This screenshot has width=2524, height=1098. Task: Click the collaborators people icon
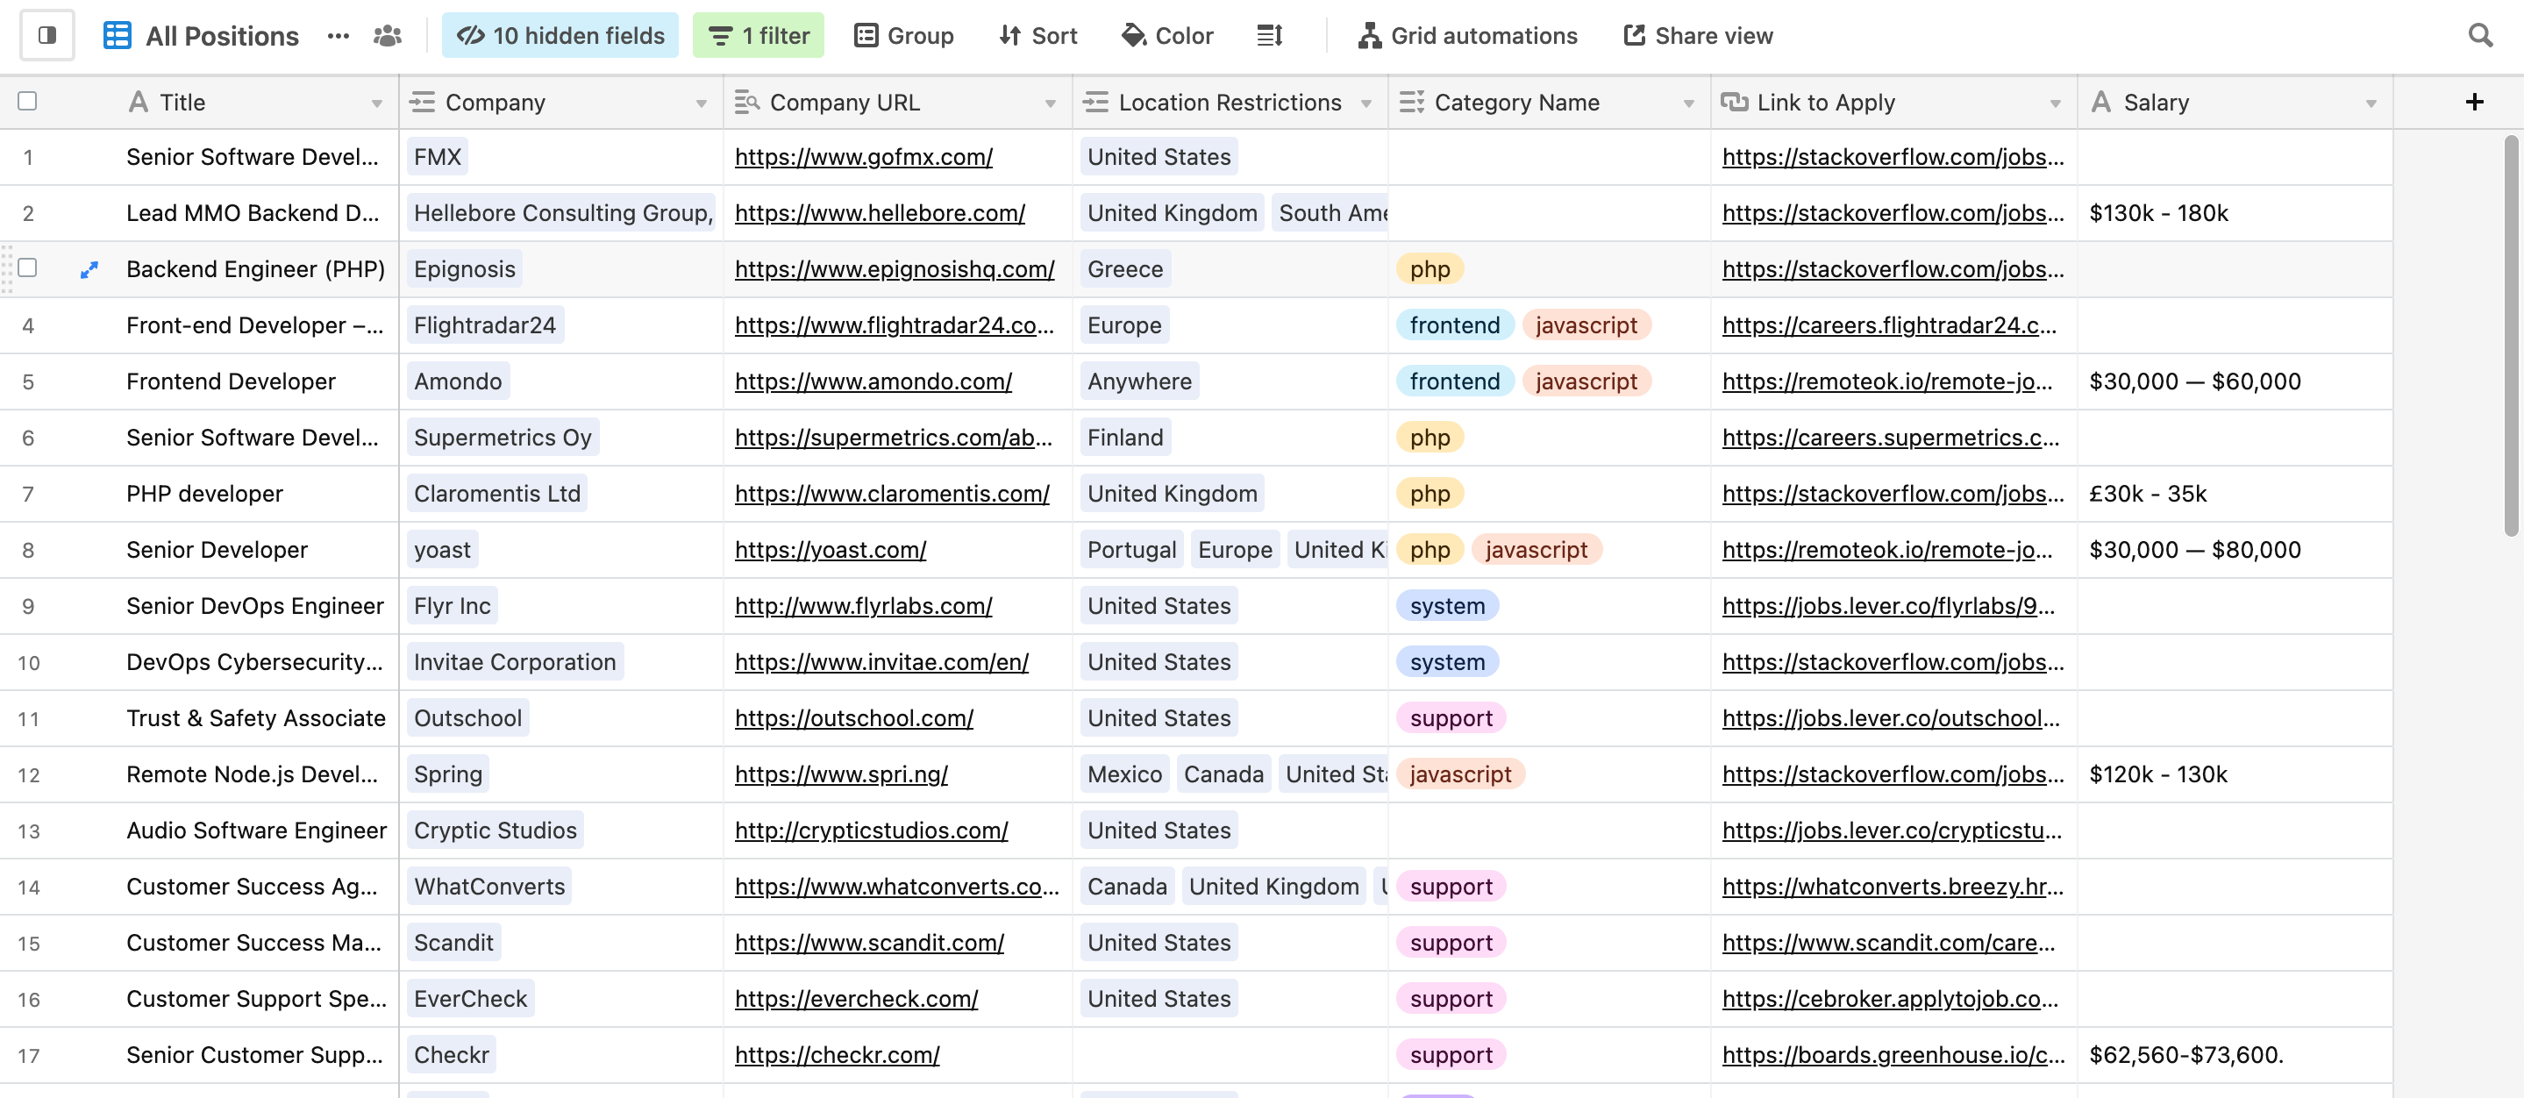point(387,35)
